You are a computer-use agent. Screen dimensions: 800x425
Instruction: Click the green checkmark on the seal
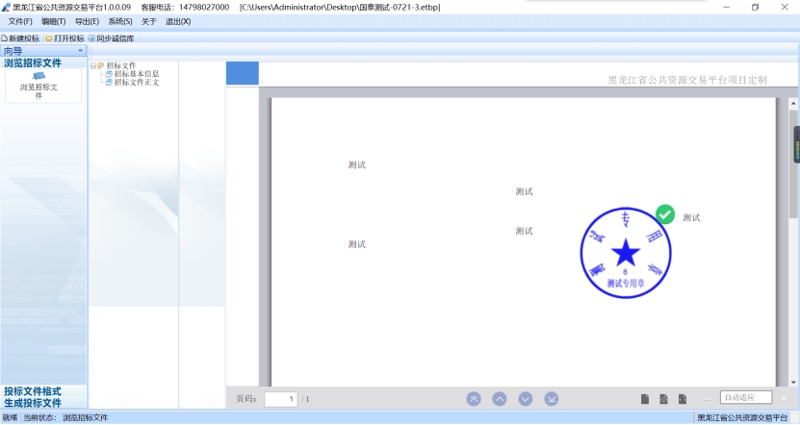pyautogui.click(x=664, y=213)
